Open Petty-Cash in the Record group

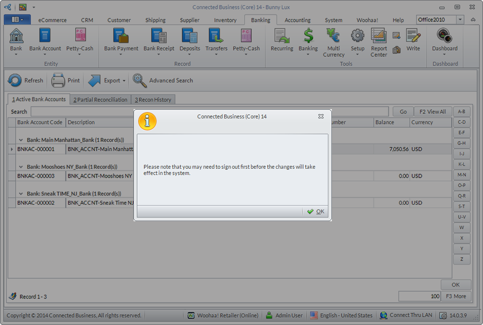[x=246, y=36]
